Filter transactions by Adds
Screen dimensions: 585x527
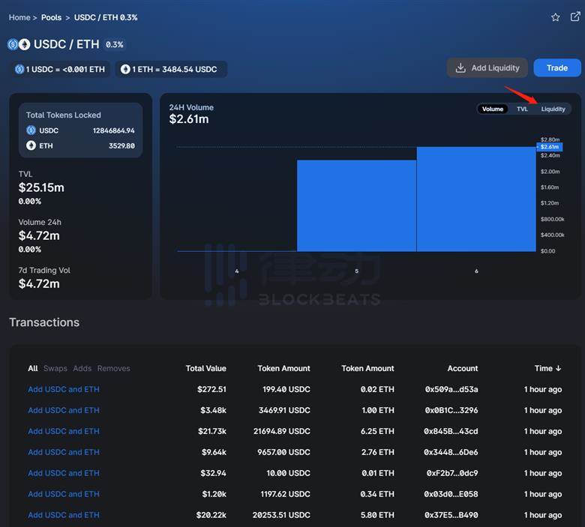pos(82,369)
